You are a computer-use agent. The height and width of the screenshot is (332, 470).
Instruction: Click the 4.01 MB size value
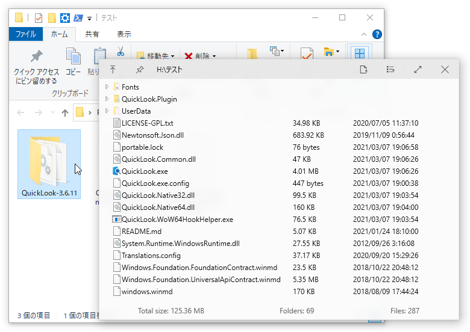305,171
